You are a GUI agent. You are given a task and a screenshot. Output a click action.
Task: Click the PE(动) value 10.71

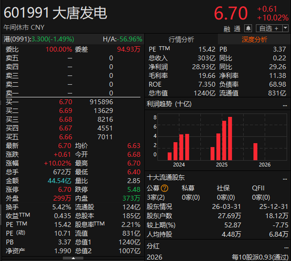pos(63,234)
